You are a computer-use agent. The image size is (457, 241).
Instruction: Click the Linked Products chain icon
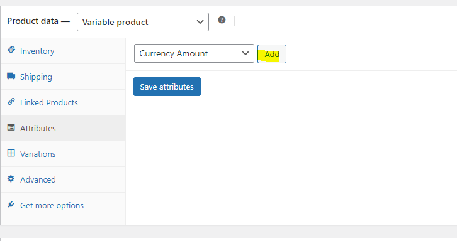click(x=11, y=102)
